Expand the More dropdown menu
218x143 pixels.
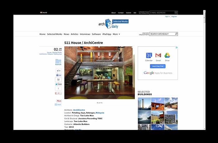click(116, 34)
